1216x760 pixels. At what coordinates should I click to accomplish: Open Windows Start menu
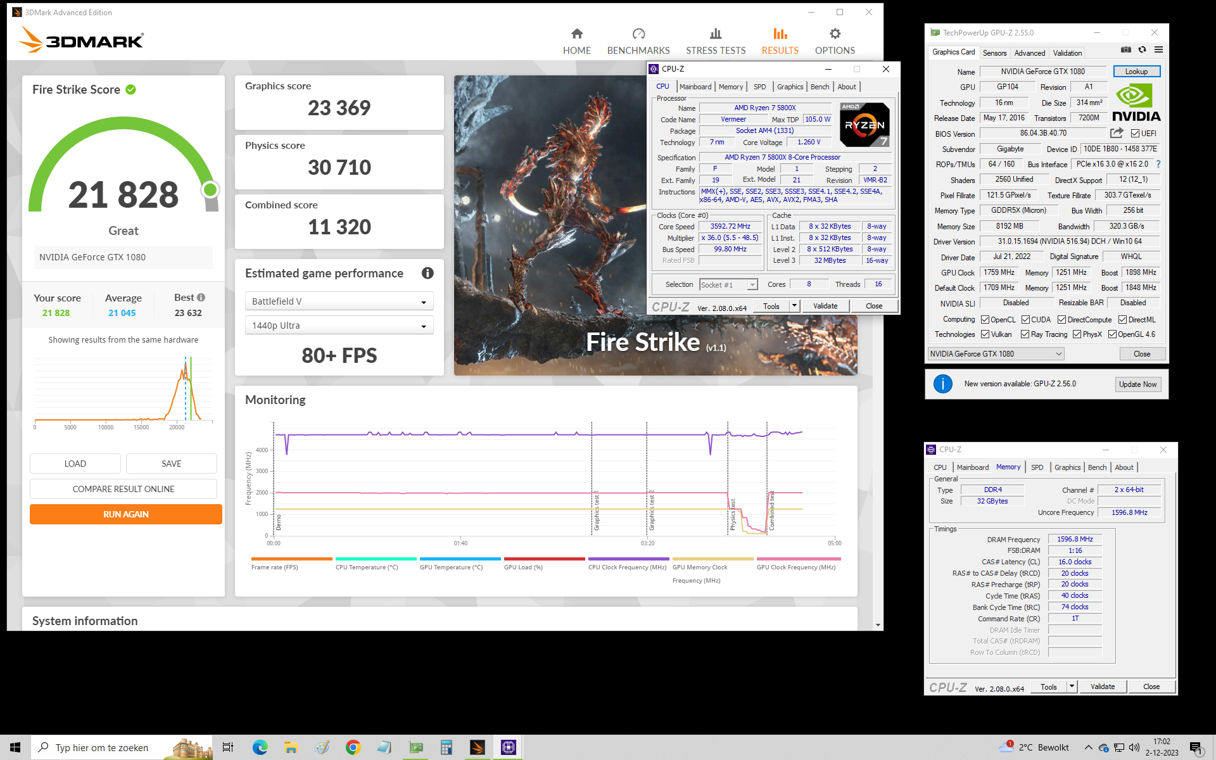pyautogui.click(x=15, y=747)
